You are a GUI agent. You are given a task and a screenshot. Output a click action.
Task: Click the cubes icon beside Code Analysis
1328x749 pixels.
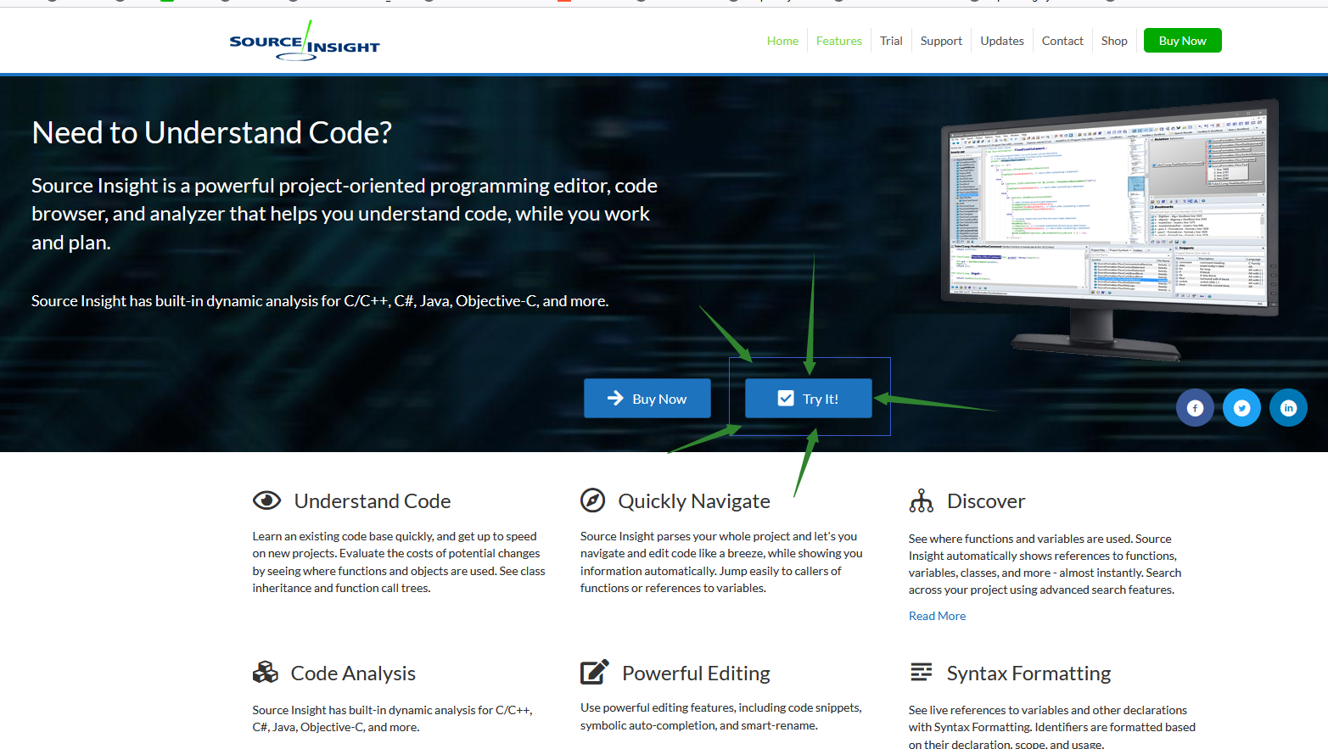pos(265,673)
